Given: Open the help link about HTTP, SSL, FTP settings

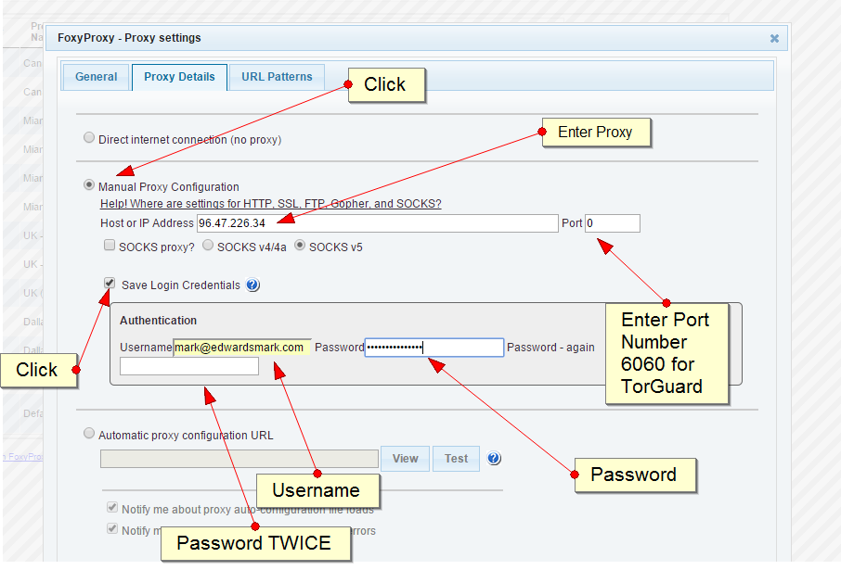Looking at the screenshot, I should pos(271,204).
